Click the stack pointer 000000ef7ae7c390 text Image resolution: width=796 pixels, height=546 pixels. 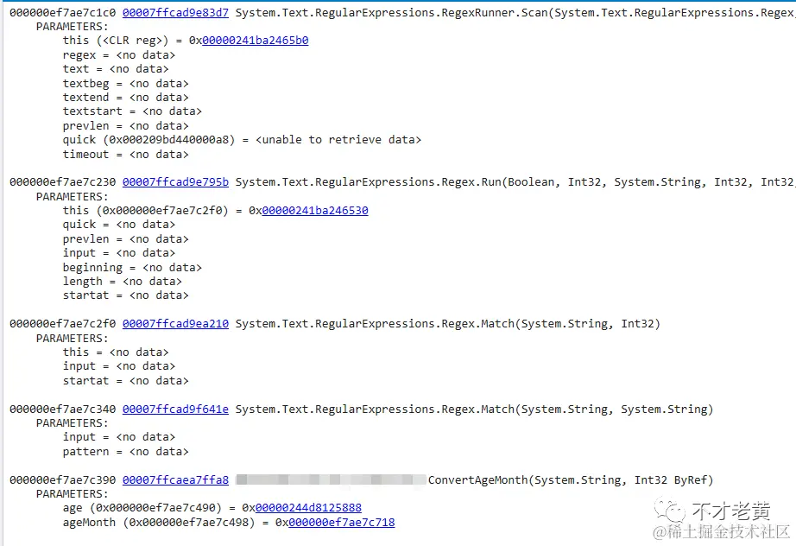(62, 480)
